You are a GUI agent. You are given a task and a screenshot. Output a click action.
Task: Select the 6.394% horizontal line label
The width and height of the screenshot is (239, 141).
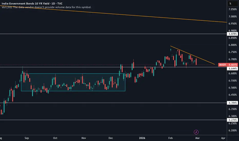[232, 103]
